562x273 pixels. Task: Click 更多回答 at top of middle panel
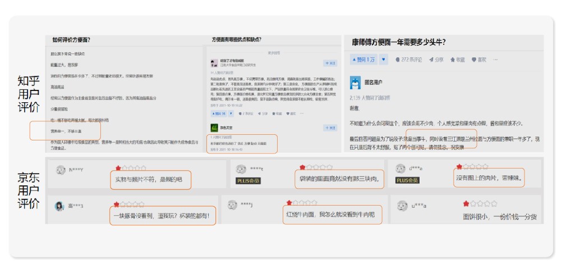tap(274, 53)
